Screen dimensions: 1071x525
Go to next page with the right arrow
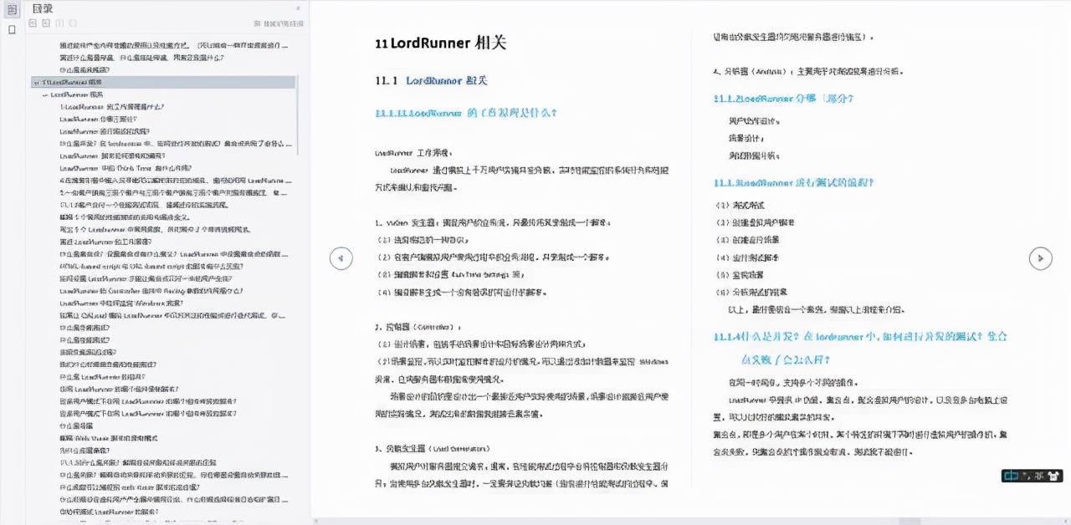1040,258
